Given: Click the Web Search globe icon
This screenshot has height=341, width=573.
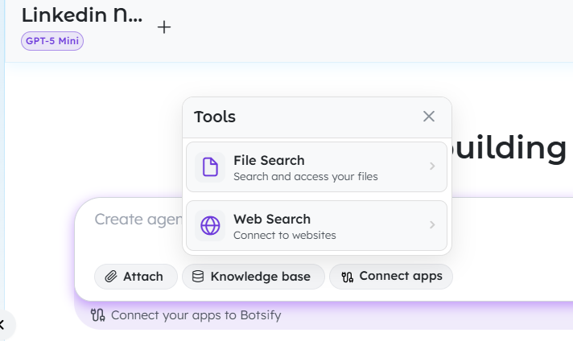Looking at the screenshot, I should coord(210,225).
